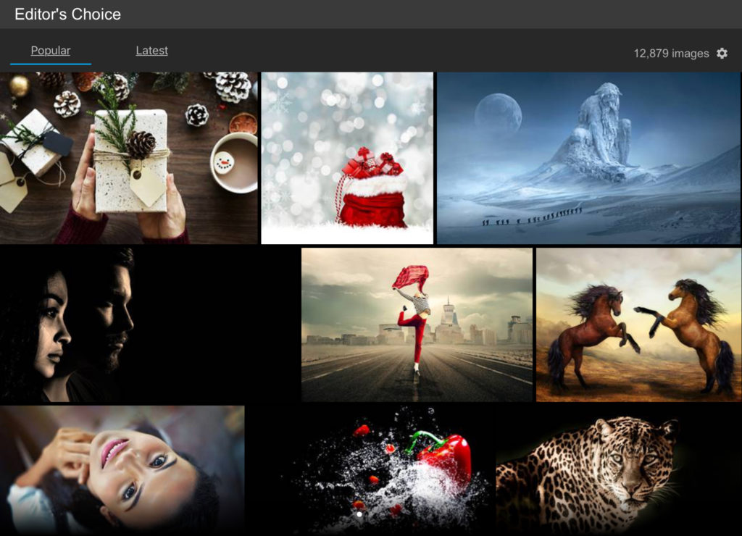Open the two rearing horses image
742x536 pixels.
639,324
